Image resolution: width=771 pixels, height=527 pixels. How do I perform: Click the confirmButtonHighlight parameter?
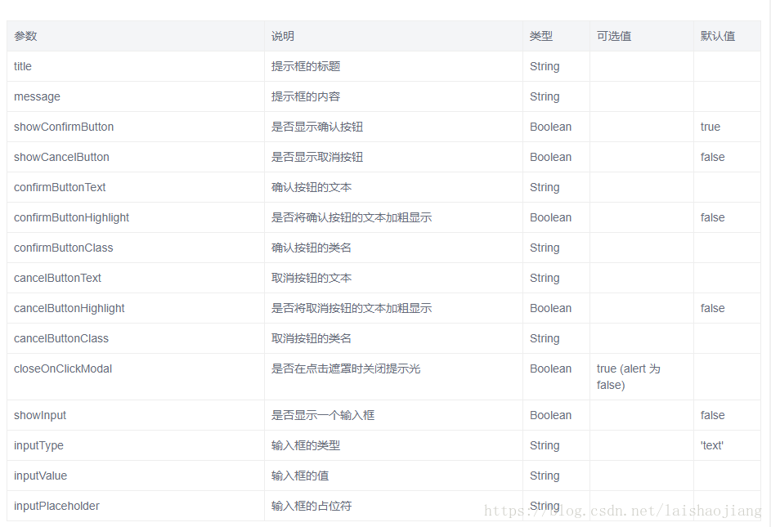pyautogui.click(x=72, y=217)
